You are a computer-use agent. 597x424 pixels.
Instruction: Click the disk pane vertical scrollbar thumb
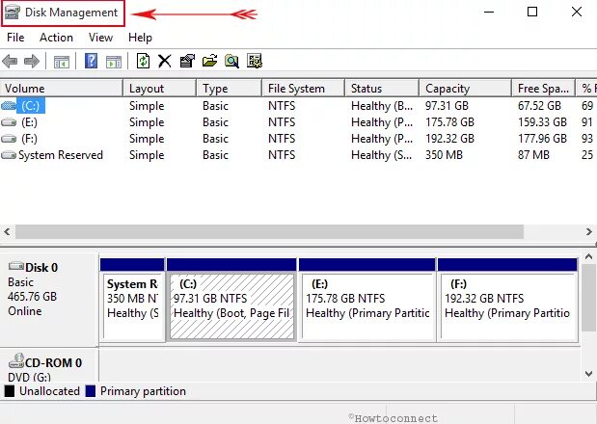pos(588,298)
